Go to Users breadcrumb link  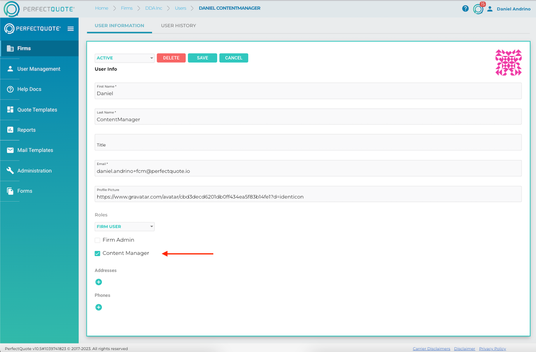click(180, 8)
